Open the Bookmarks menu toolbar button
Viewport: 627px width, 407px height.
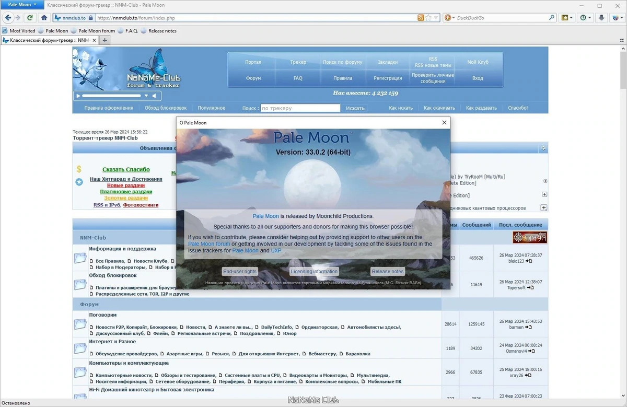click(x=567, y=17)
